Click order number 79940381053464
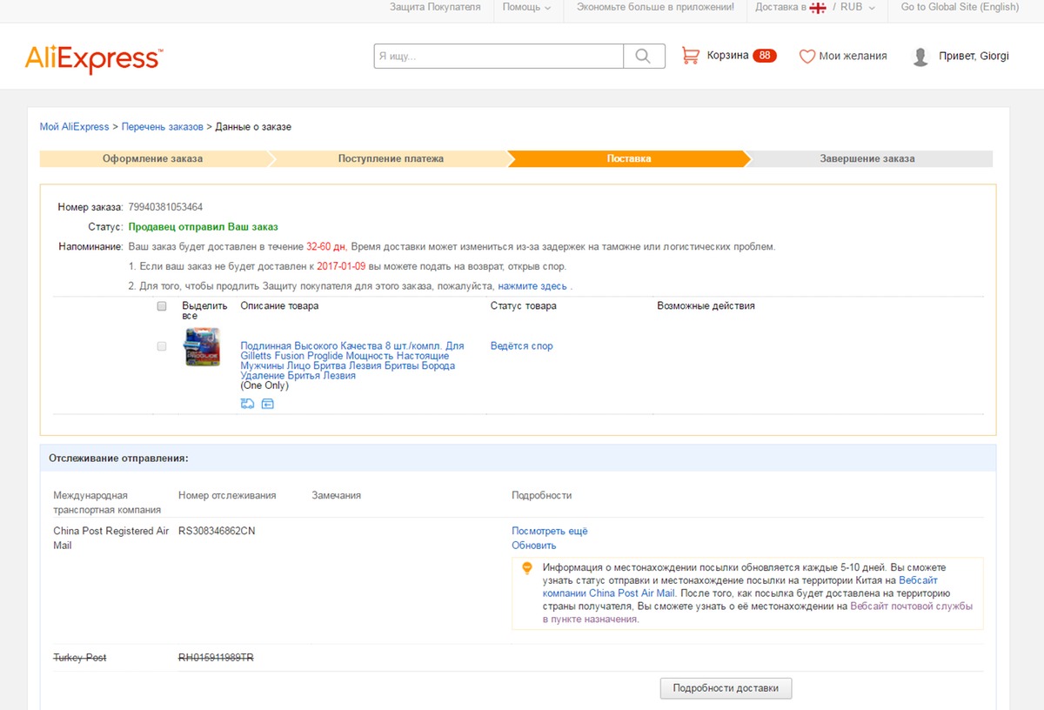Screen dimensions: 1044x710 pyautogui.click(x=165, y=207)
